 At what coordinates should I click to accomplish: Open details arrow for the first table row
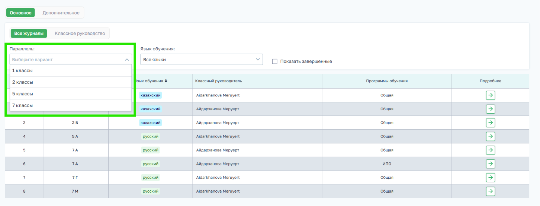tap(490, 95)
